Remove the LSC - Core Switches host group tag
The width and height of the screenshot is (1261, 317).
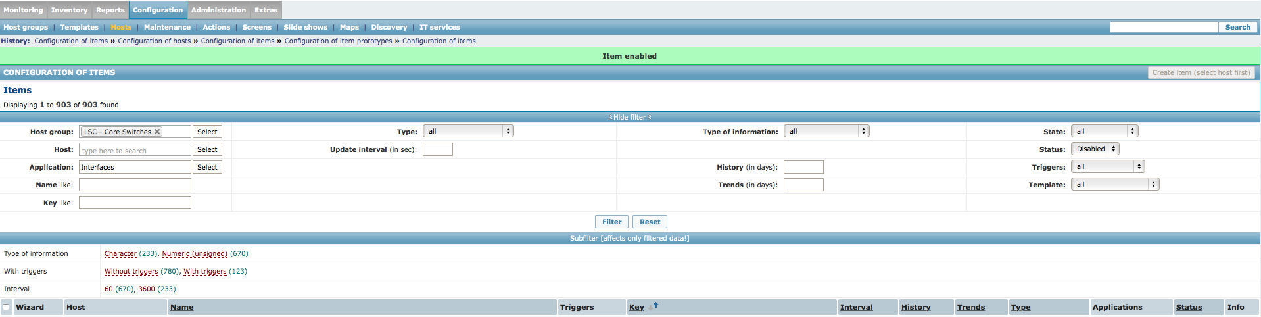[x=157, y=132]
